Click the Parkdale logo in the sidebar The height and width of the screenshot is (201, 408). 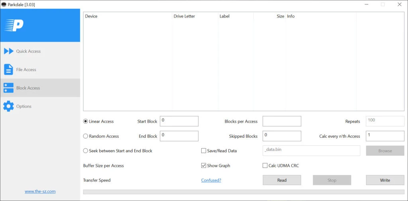click(x=14, y=25)
